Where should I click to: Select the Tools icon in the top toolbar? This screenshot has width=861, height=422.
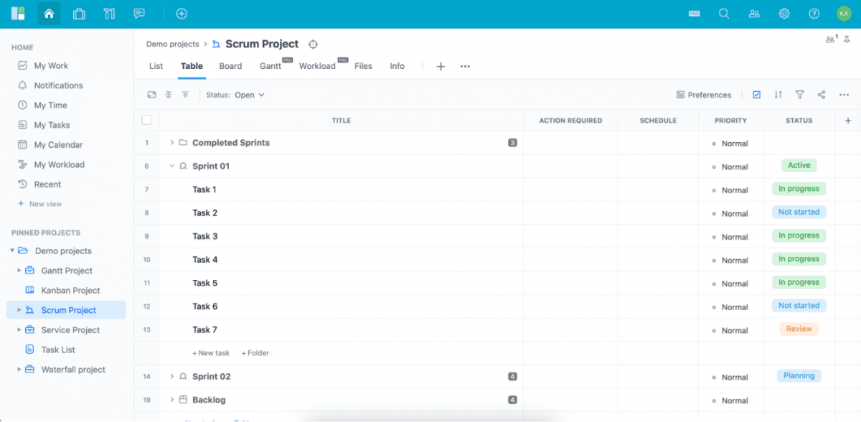(x=109, y=13)
